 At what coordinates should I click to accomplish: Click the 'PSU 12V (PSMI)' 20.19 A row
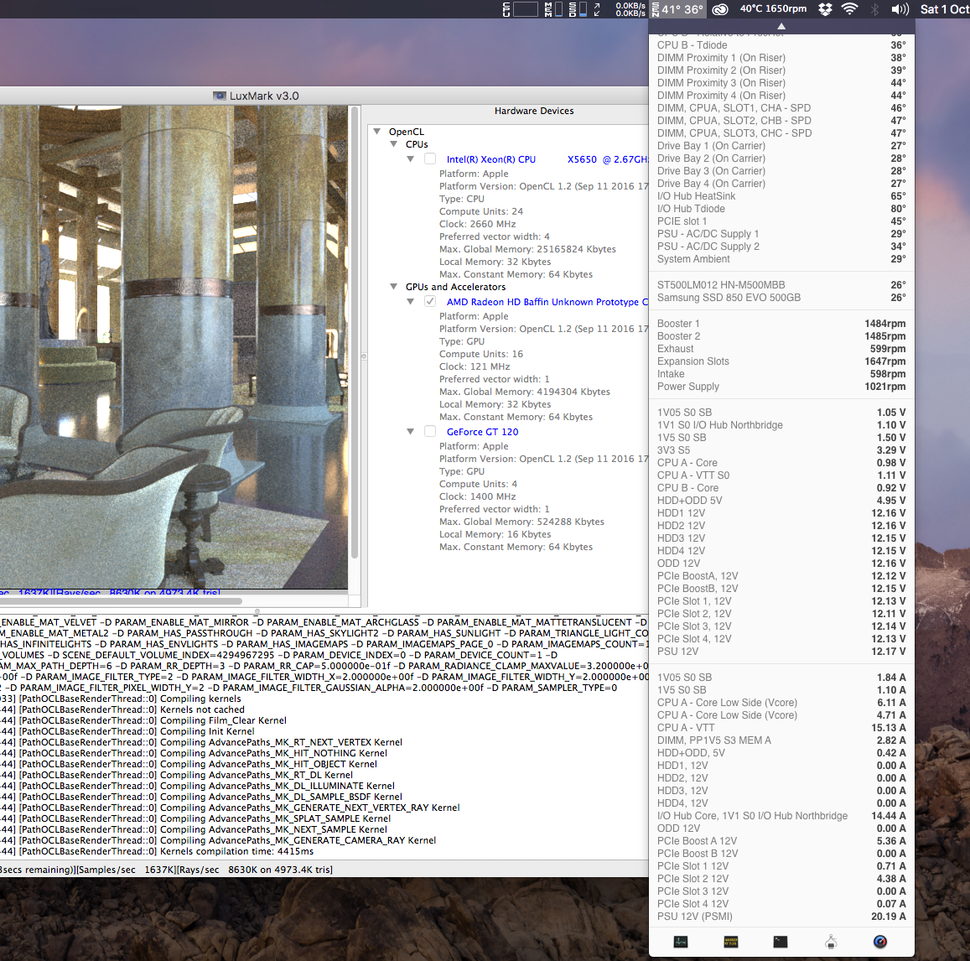coord(781,916)
